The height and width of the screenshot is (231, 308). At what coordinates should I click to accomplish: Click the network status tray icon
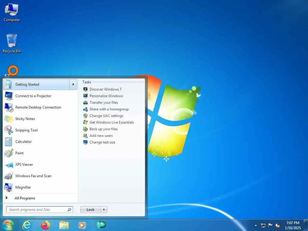point(263,225)
